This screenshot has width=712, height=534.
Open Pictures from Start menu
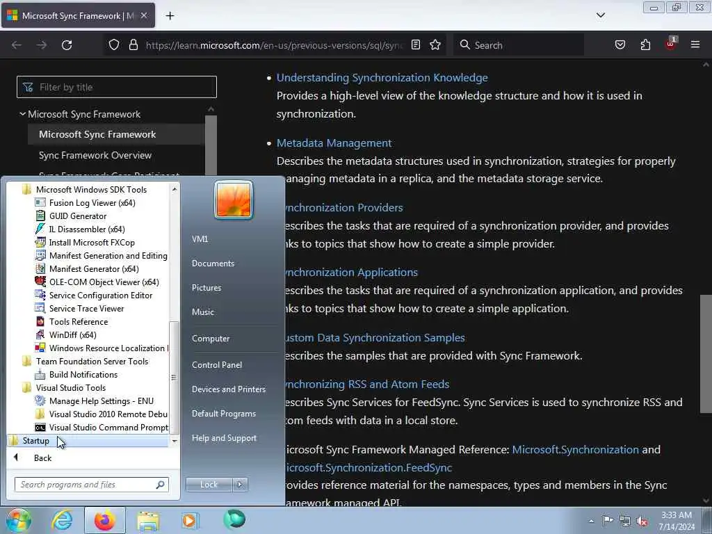(x=207, y=288)
